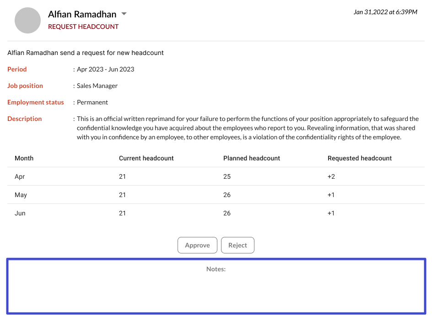
Task: Click the Apr 2023 - Jun 2023 period value
Action: tap(105, 69)
